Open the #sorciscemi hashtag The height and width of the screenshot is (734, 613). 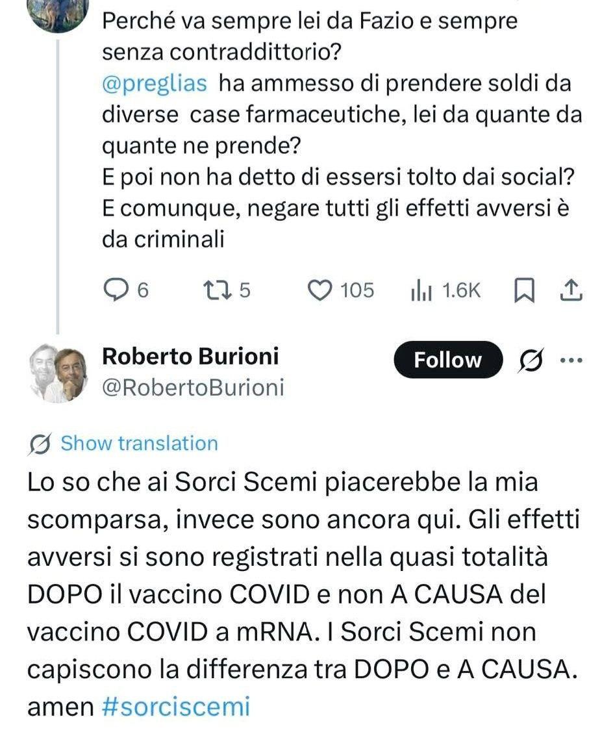(x=176, y=706)
